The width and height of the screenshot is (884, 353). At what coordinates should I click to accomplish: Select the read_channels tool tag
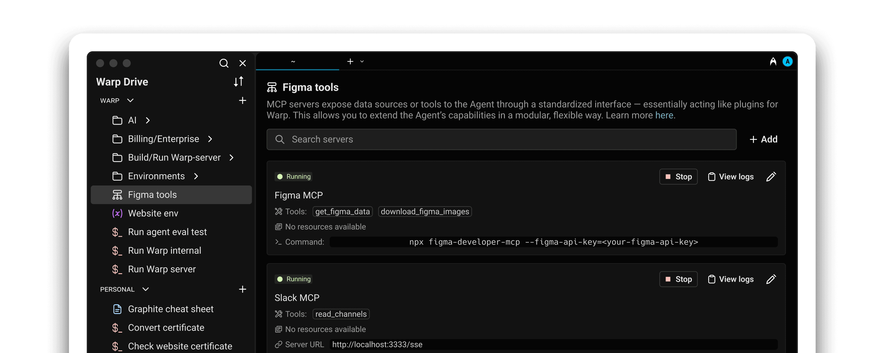coord(341,314)
